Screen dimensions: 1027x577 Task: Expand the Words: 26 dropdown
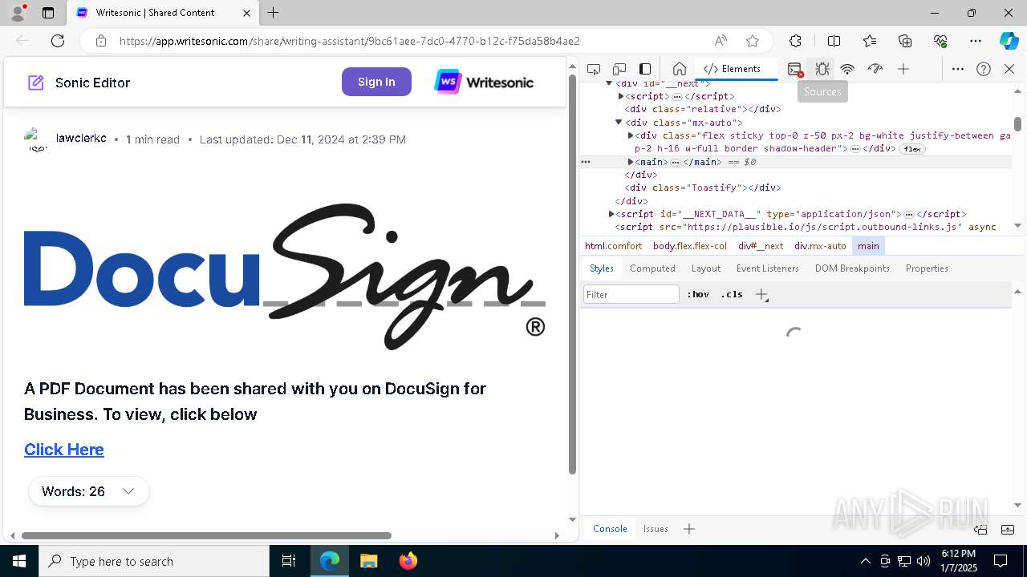pyautogui.click(x=88, y=491)
